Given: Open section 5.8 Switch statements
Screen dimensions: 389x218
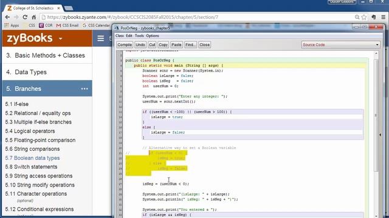Looking at the screenshot, I should (31, 167).
